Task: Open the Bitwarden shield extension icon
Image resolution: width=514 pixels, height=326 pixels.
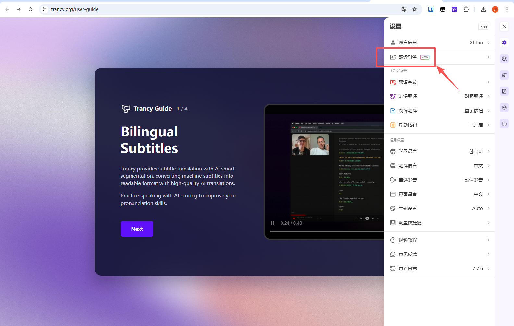Action: (431, 9)
